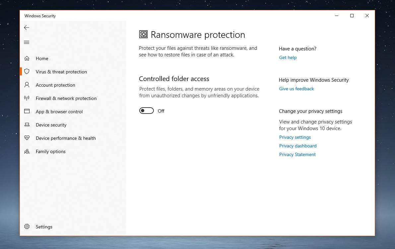
Task: Open Account protection section
Action: pos(55,85)
